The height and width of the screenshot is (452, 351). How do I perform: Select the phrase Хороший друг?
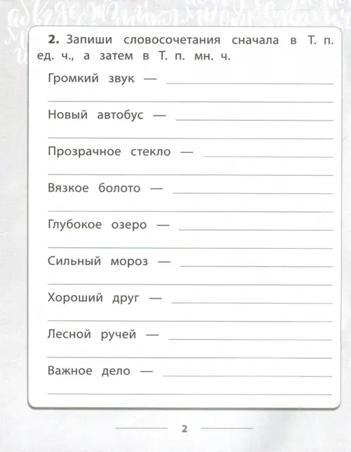pos(93,298)
